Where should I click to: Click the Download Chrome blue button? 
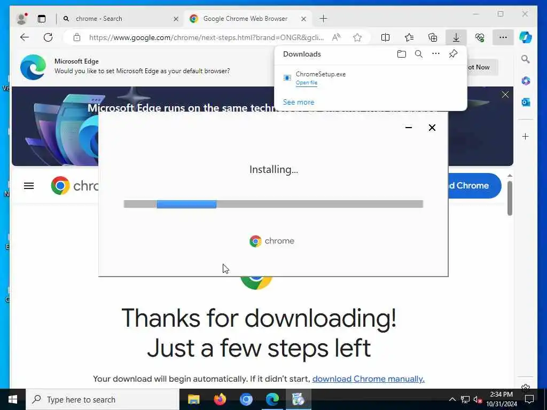[x=474, y=186]
